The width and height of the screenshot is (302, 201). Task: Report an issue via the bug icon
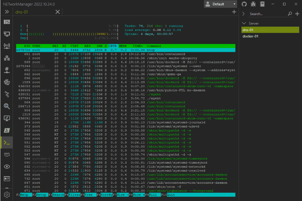pos(254,4)
